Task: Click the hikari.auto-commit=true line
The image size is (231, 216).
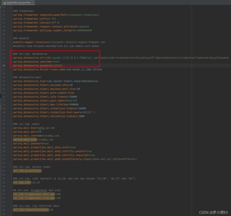Action: click(43, 93)
